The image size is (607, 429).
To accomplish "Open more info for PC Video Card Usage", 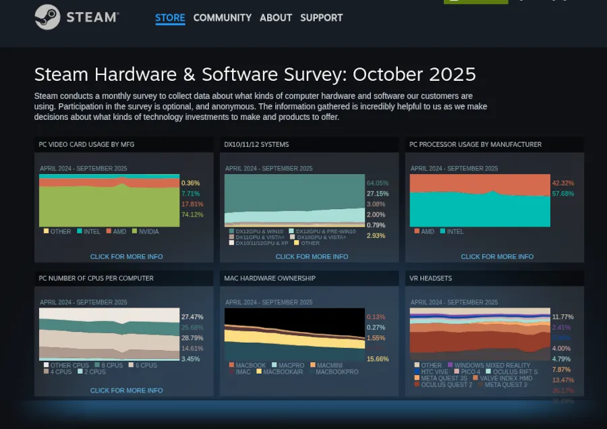I will 127,256.
